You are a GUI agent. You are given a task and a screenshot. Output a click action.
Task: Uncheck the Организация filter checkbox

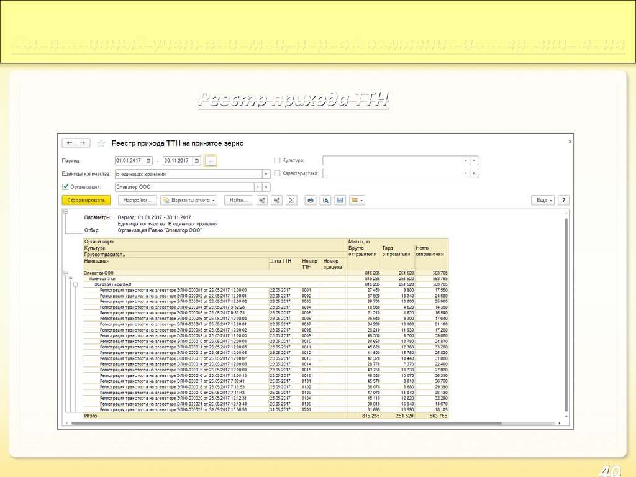pos(65,186)
